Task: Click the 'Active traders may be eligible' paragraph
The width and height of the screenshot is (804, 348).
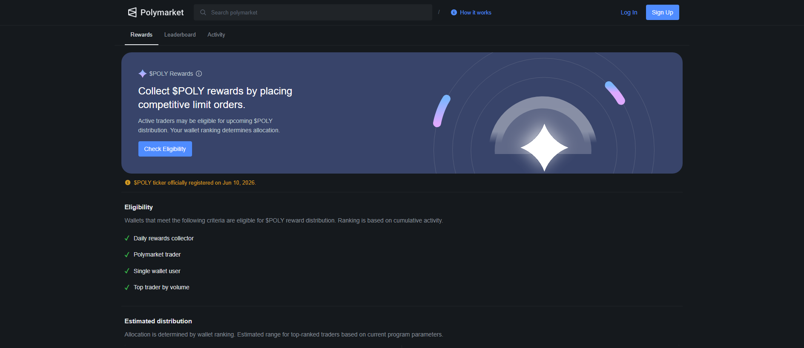Action: pos(209,126)
